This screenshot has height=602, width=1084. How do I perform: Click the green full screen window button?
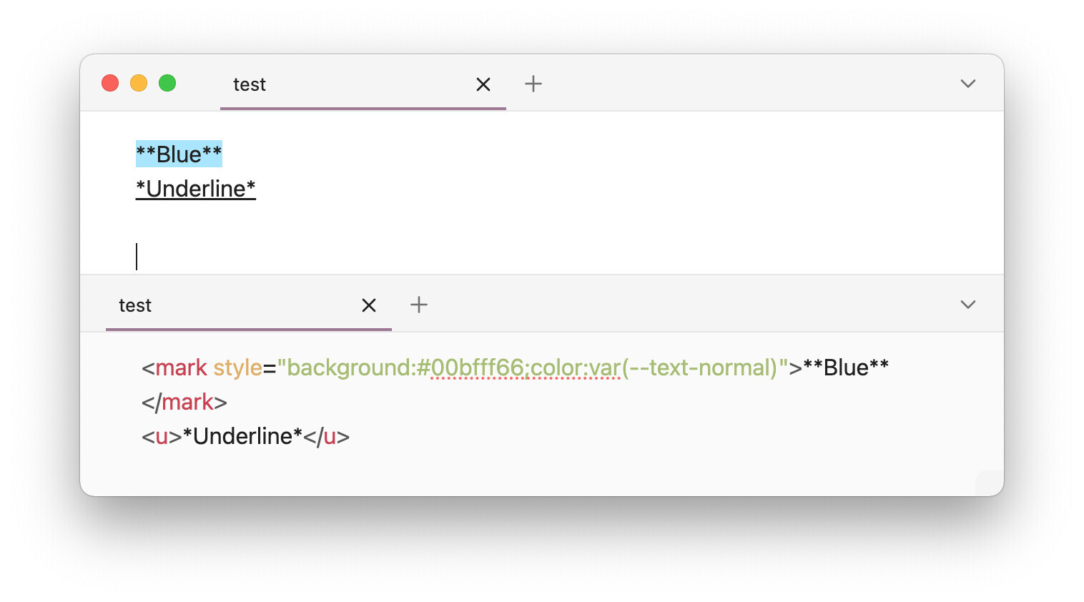(167, 84)
